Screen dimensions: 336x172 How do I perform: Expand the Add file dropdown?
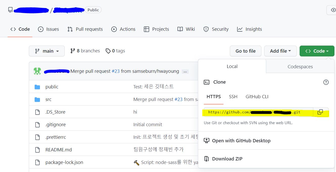[280, 51]
